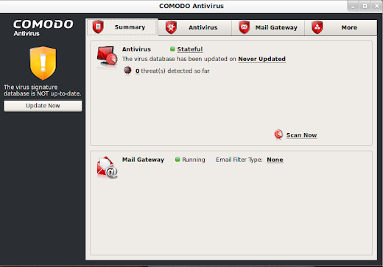This screenshot has width=383, height=267.
Task: Click the COMODO Antivirus logo
Action: tap(43, 28)
